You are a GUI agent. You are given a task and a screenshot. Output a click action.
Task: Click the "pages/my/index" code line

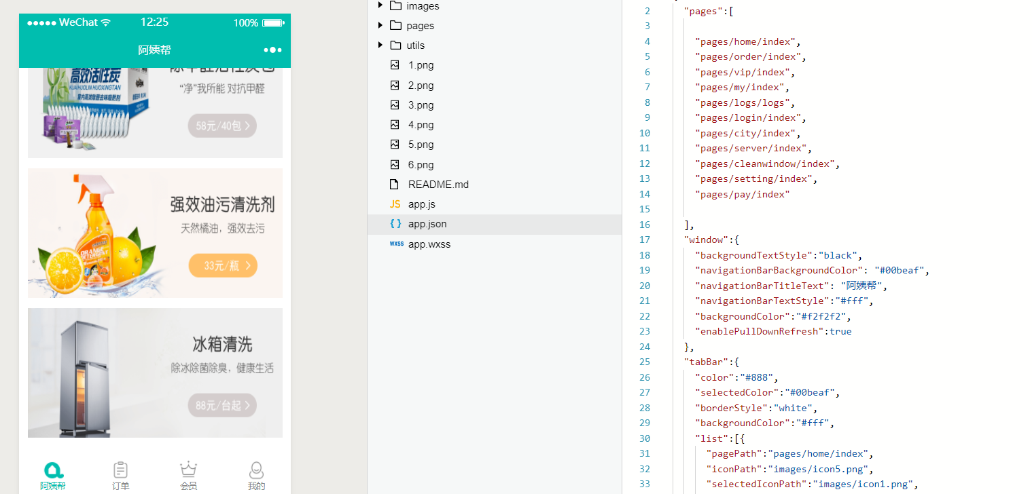[742, 87]
